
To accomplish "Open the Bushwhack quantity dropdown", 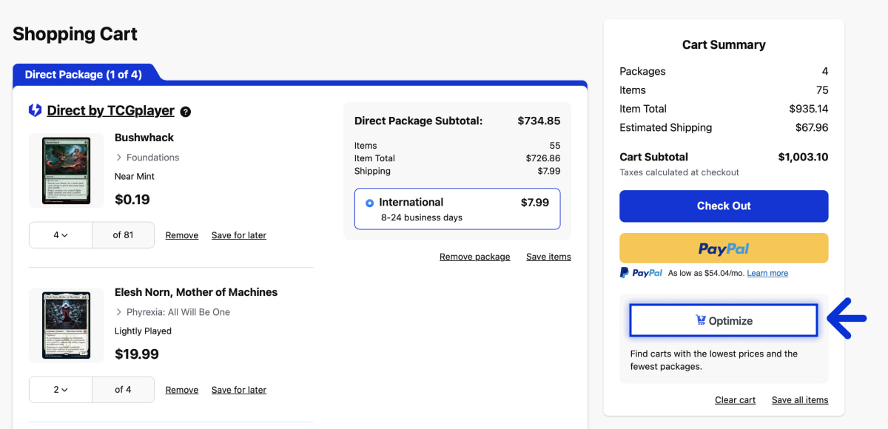I will pyautogui.click(x=61, y=235).
